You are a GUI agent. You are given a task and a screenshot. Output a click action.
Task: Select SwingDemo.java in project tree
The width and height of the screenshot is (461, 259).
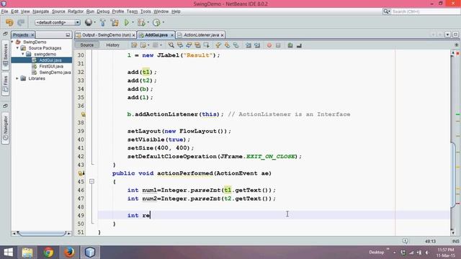pos(55,72)
